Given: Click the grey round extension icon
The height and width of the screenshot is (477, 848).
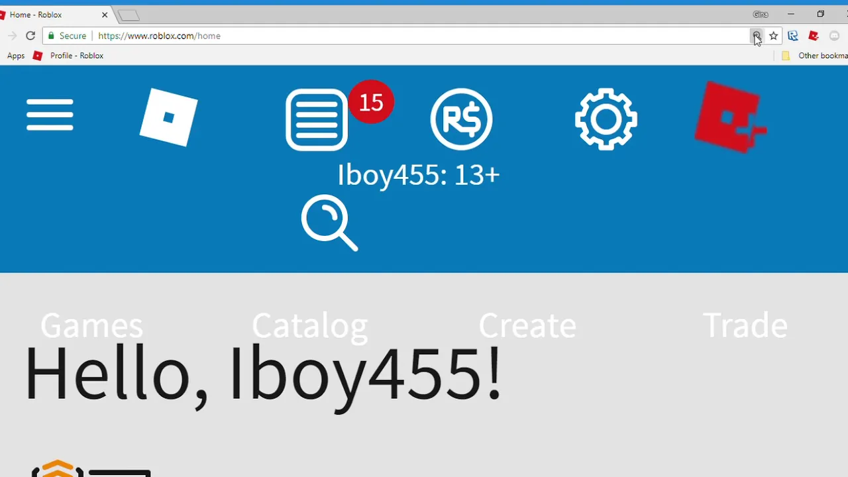Looking at the screenshot, I should (834, 36).
